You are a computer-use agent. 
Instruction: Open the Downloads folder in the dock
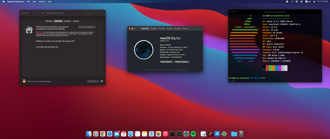point(234,134)
